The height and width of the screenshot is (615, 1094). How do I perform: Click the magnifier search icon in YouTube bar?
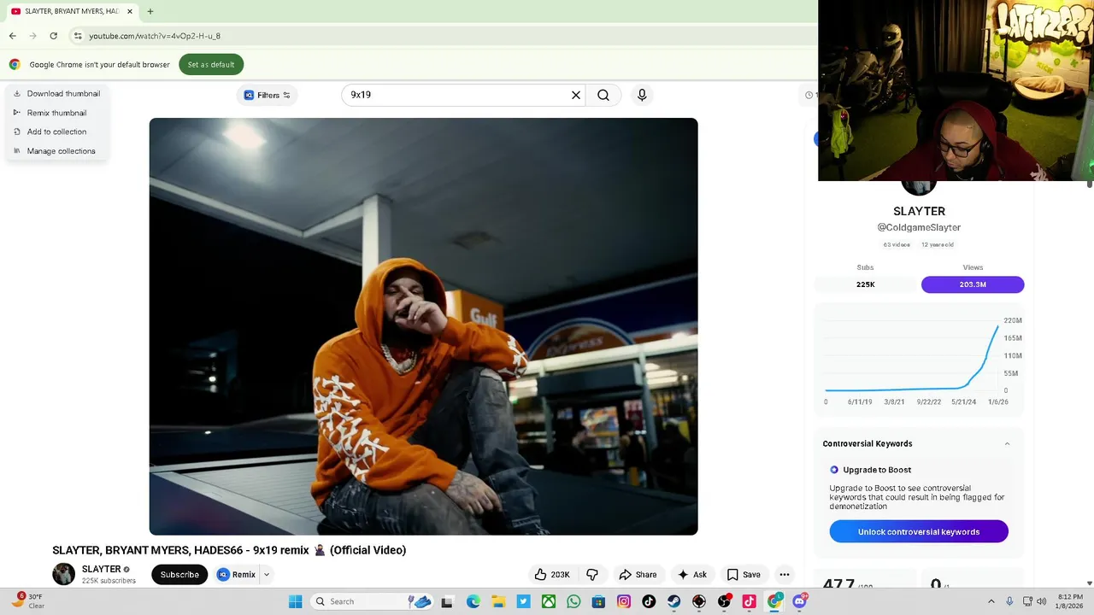coord(603,95)
